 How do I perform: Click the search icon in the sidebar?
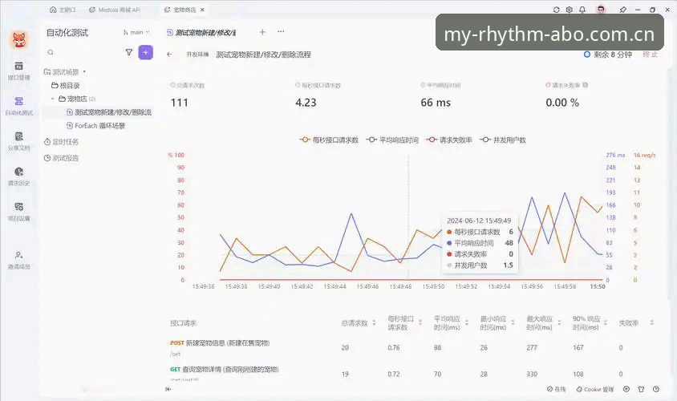click(x=51, y=52)
